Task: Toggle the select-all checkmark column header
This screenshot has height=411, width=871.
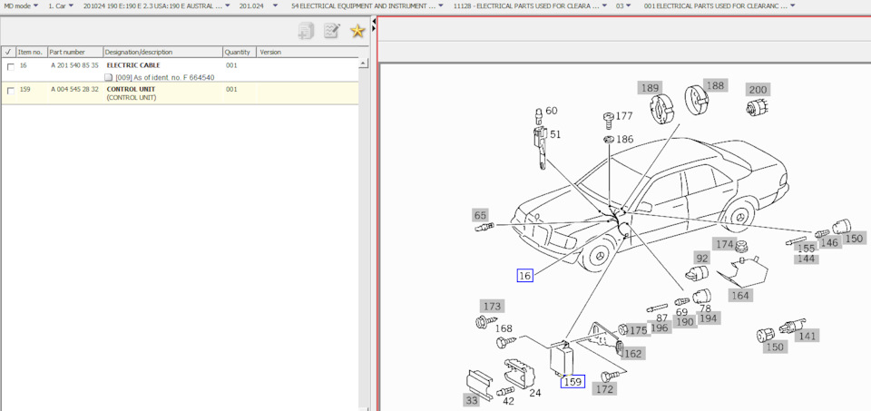Action: (x=8, y=52)
